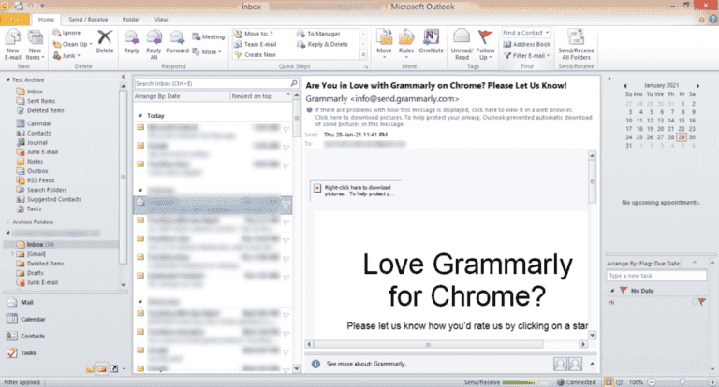Collapse the Today message group
This screenshot has width=719, height=387.
[x=140, y=116]
